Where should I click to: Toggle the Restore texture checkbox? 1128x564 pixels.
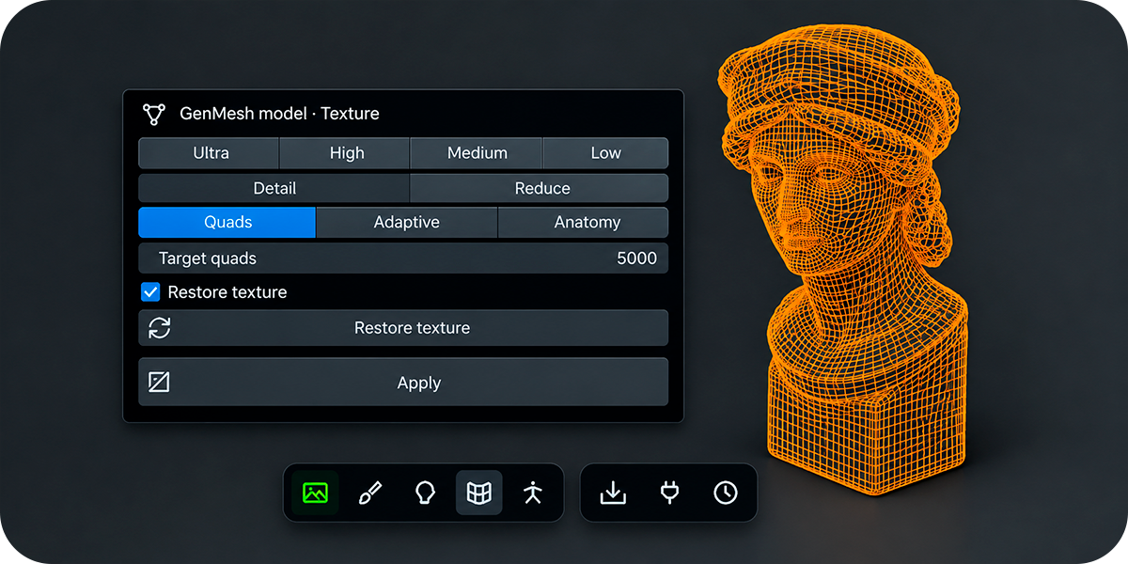point(150,292)
